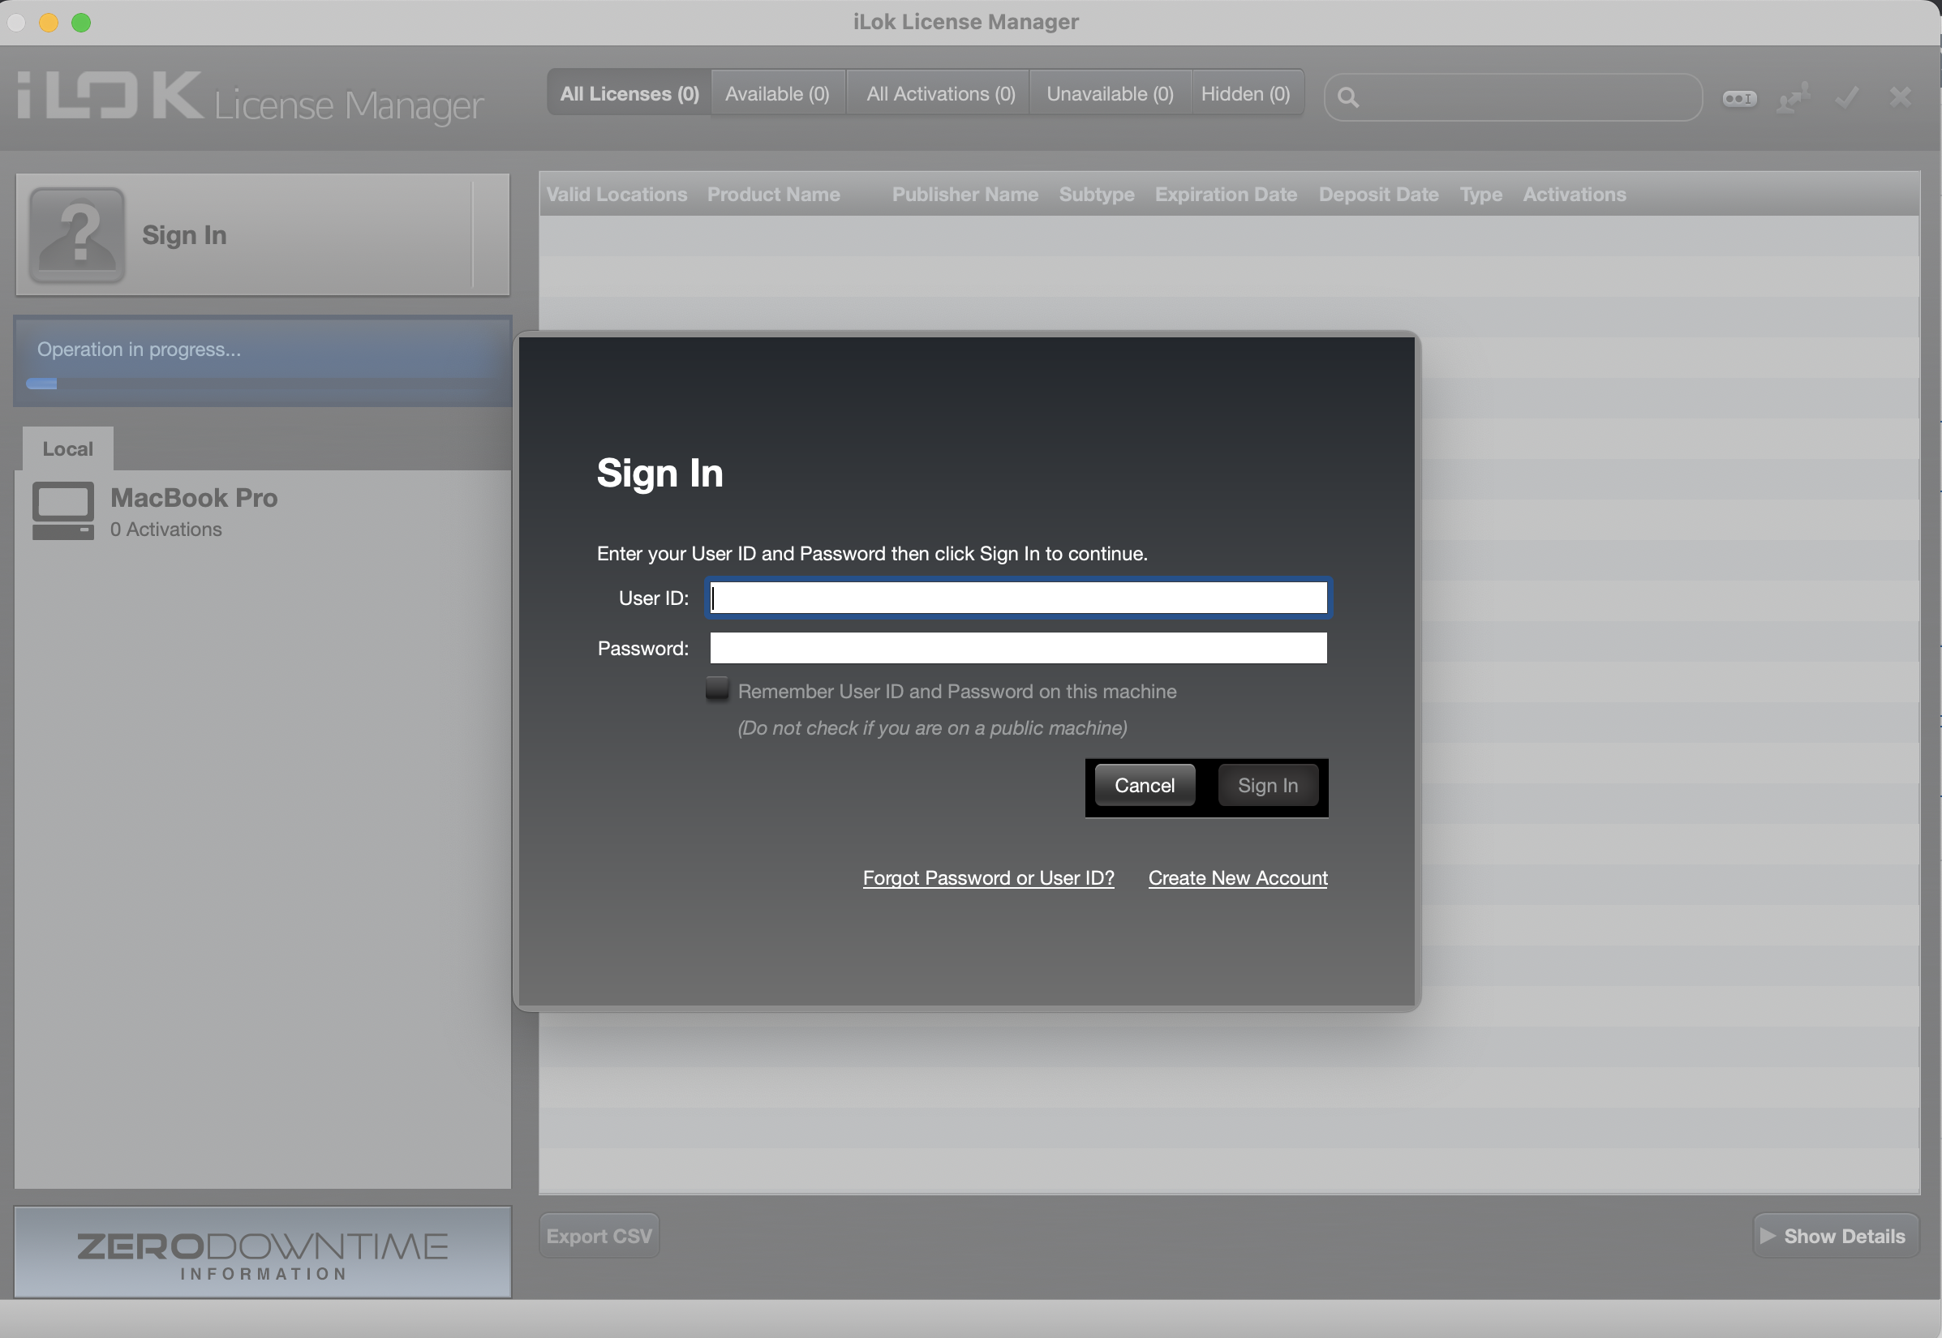Screen dimensions: 1942x1338
Task: Click the iLok key icon in toolbar
Action: coord(1739,98)
